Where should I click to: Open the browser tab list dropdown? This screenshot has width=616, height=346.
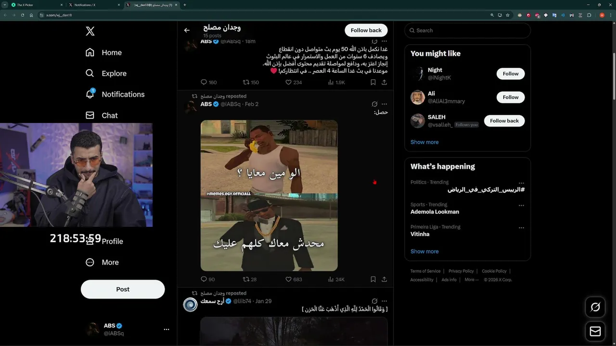[4, 5]
